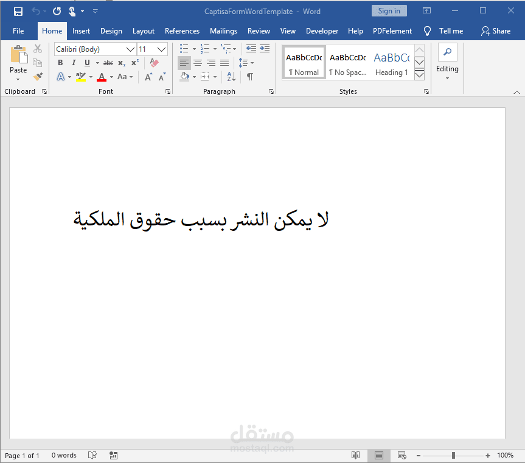The width and height of the screenshot is (525, 463).
Task: Click the zoom slider handle
Action: (x=453, y=455)
